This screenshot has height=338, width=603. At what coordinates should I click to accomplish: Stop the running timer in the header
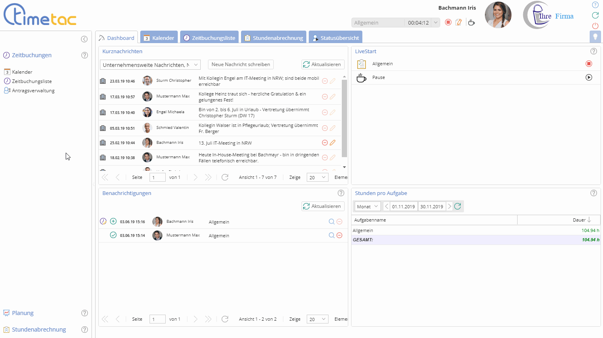[x=448, y=23]
